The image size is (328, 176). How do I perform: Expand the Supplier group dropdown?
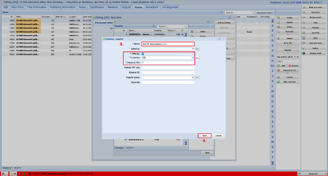pyautogui.click(x=193, y=77)
